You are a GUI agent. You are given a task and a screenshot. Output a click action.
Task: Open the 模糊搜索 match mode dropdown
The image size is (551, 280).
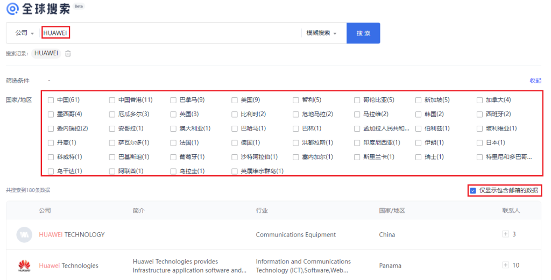click(321, 33)
